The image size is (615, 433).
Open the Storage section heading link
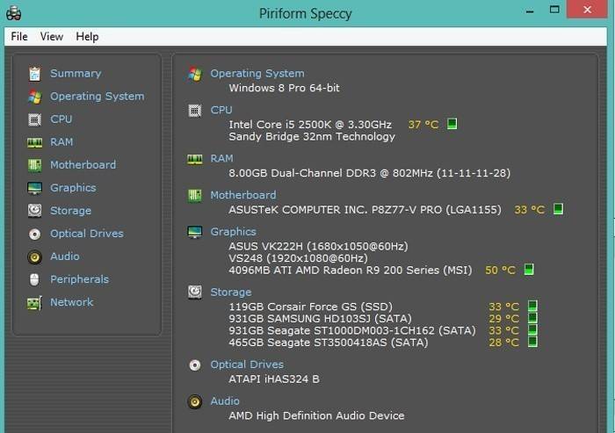[230, 292]
